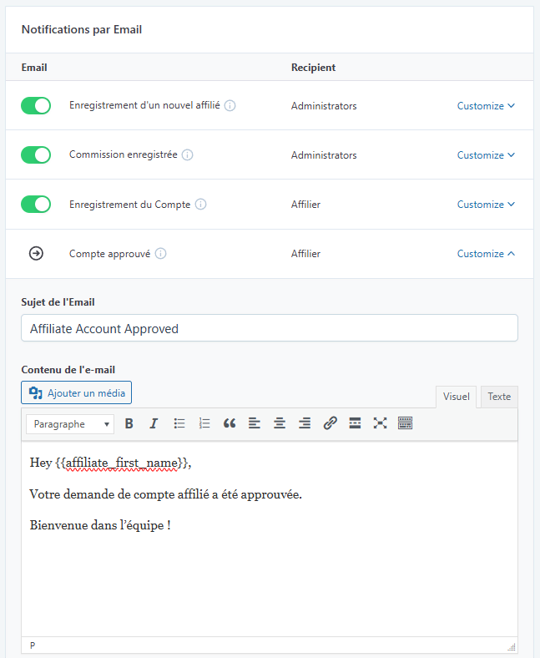
Task: Show the toolbar toggle (kitchen sink)
Action: pyautogui.click(x=406, y=423)
